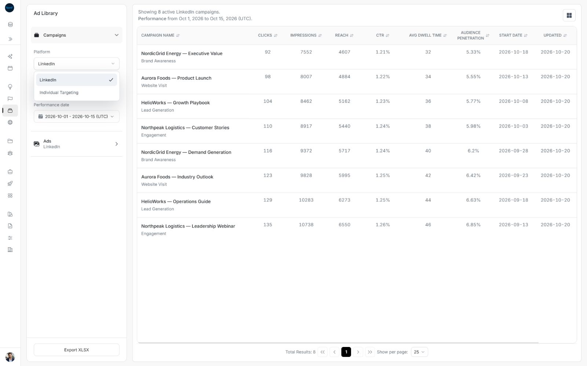
Task: Click the Total Results: 8 label
Action: (x=300, y=352)
